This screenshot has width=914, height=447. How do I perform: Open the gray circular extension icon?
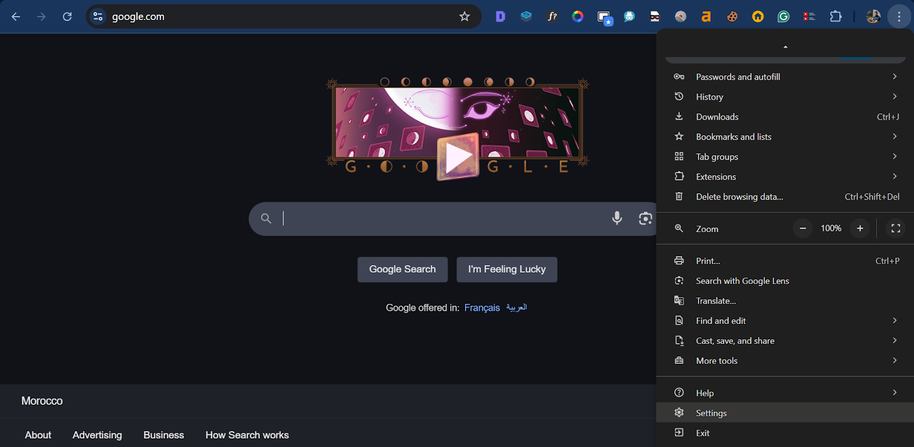pyautogui.click(x=680, y=17)
